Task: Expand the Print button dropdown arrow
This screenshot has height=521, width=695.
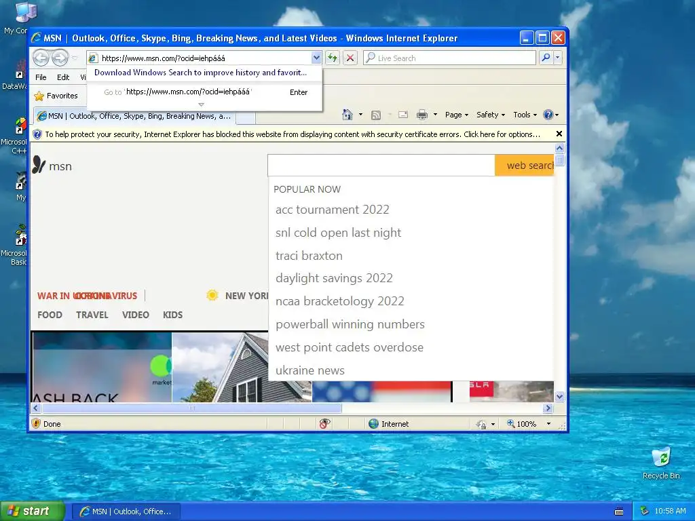Action: [435, 115]
